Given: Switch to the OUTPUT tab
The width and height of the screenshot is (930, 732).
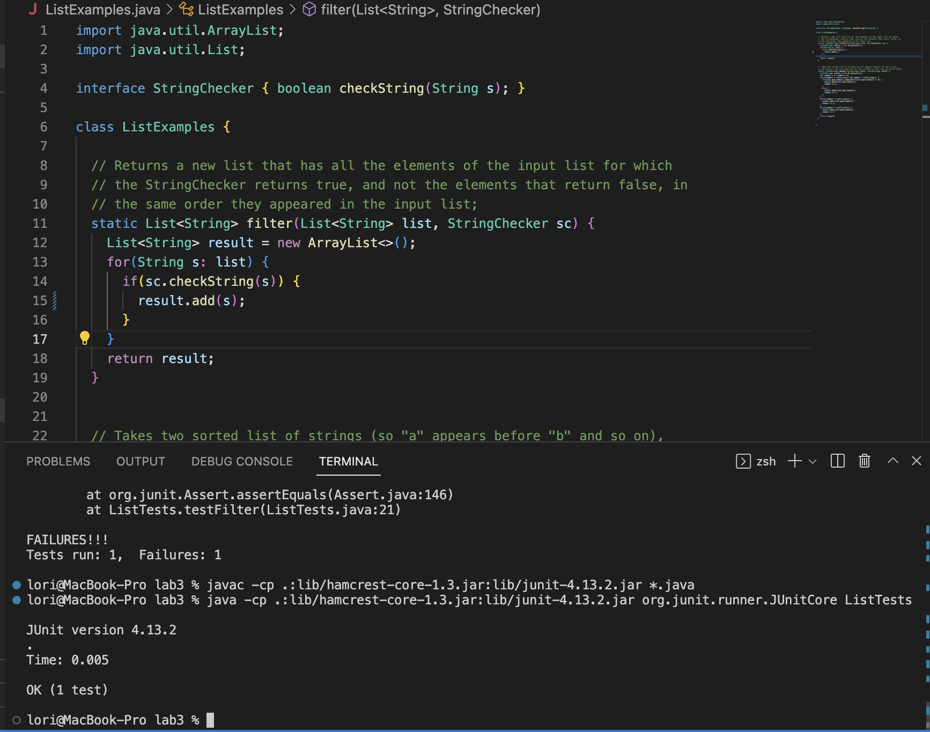Looking at the screenshot, I should [x=141, y=461].
